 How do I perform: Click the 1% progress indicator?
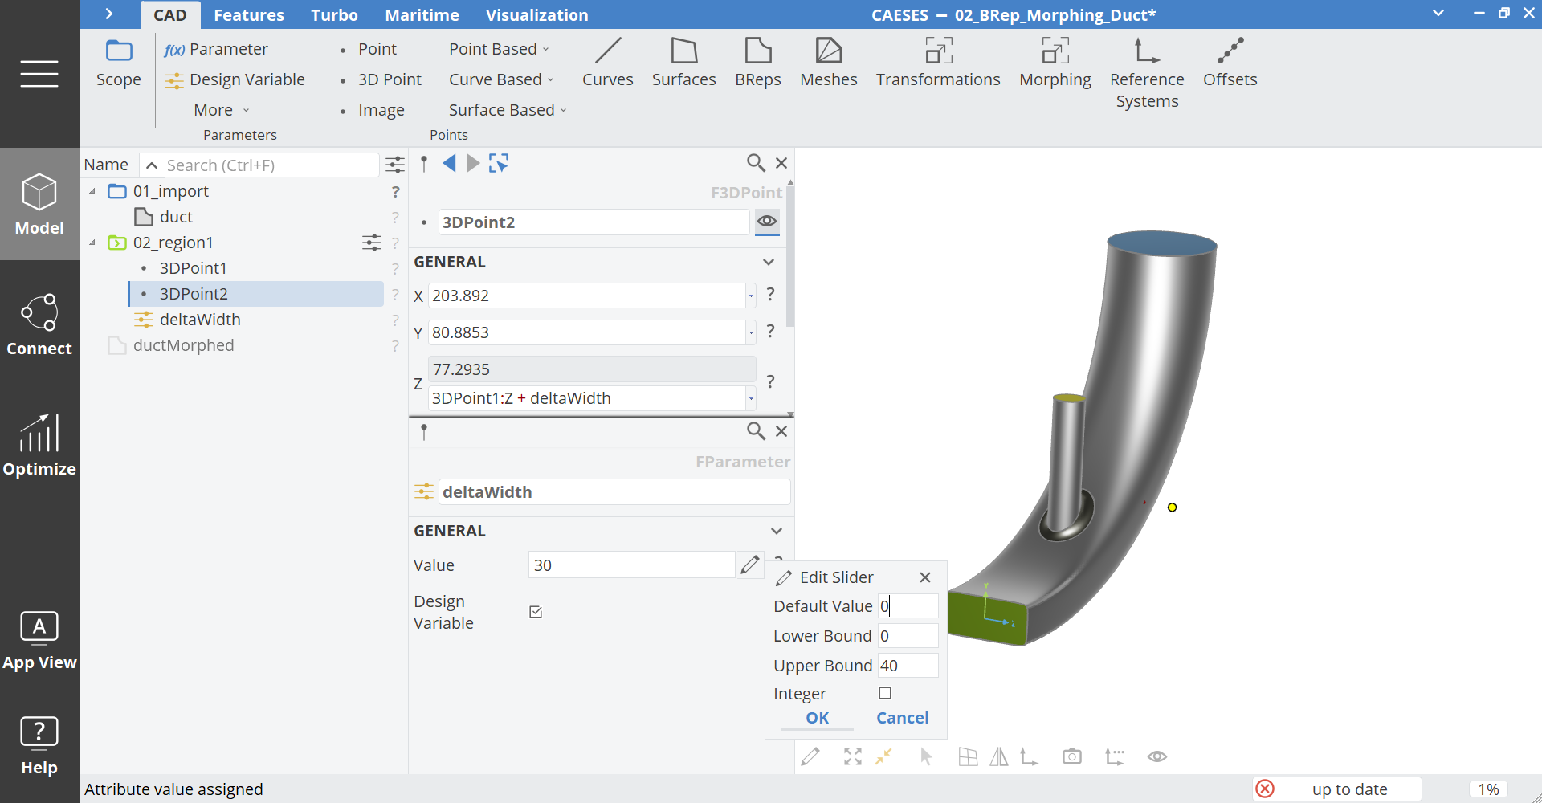pos(1488,789)
